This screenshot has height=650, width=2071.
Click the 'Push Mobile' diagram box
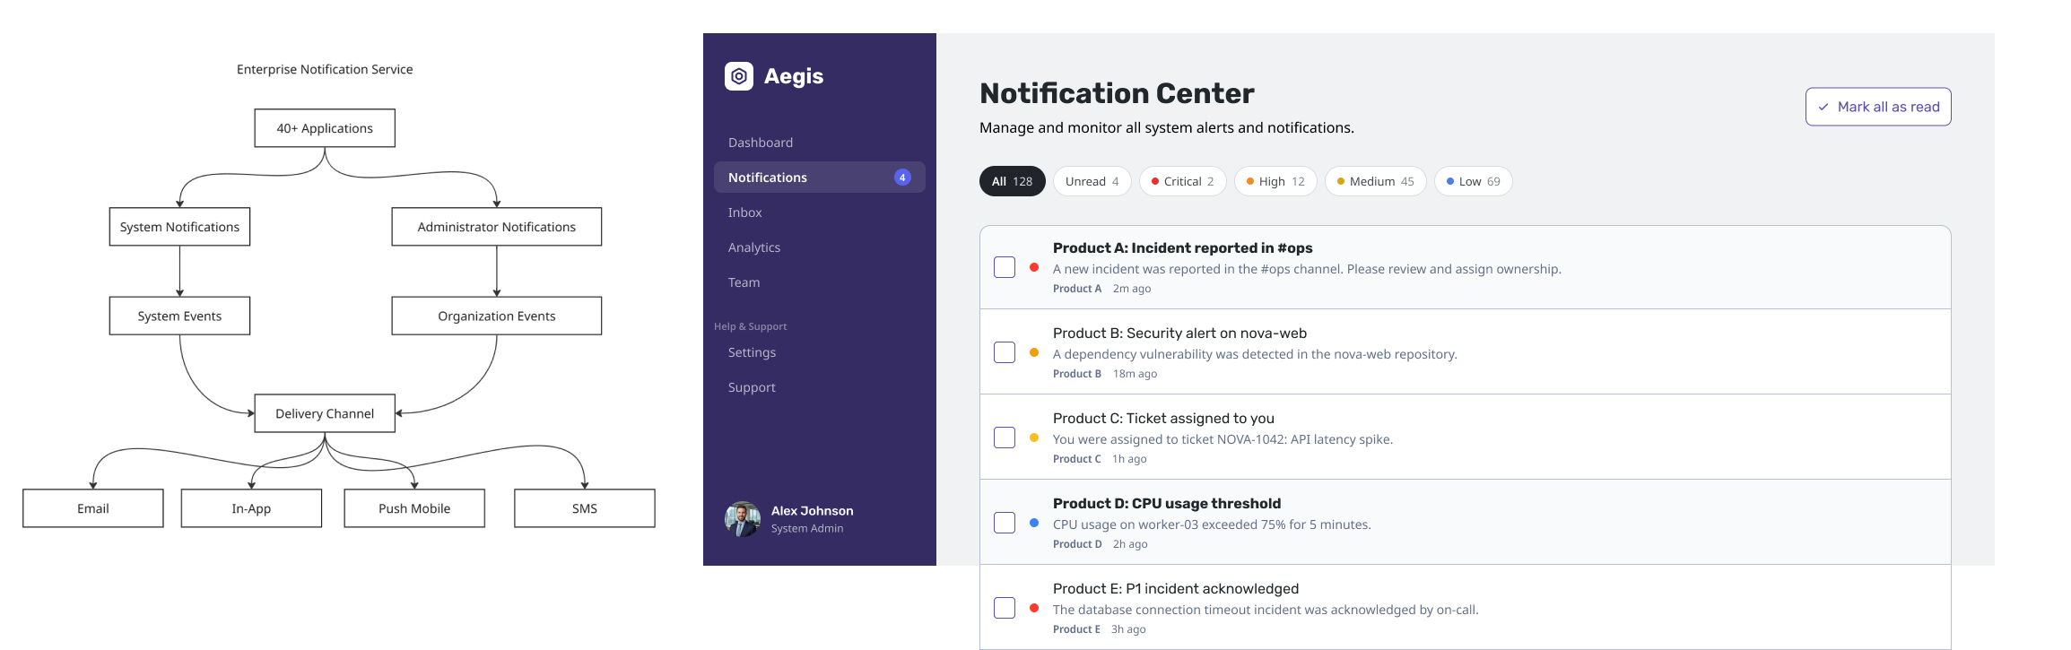pos(414,508)
